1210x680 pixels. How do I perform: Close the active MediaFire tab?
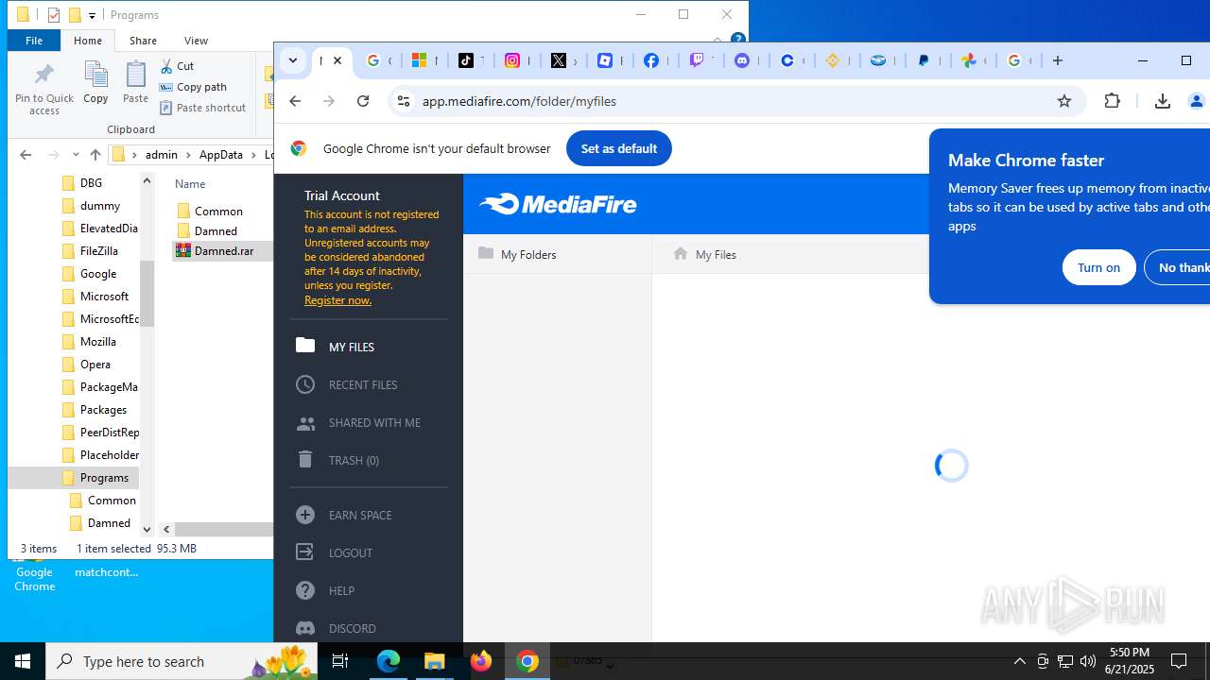tap(337, 60)
